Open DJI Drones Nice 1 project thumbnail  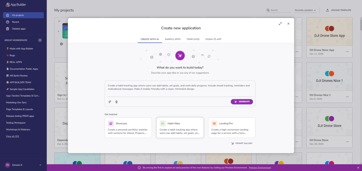(329, 77)
